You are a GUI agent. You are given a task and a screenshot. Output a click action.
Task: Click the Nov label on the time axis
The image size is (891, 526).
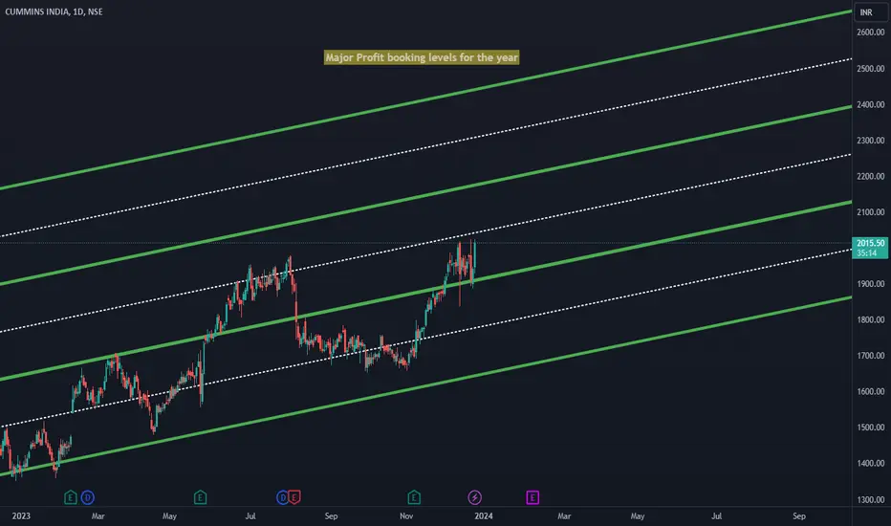[406, 516]
